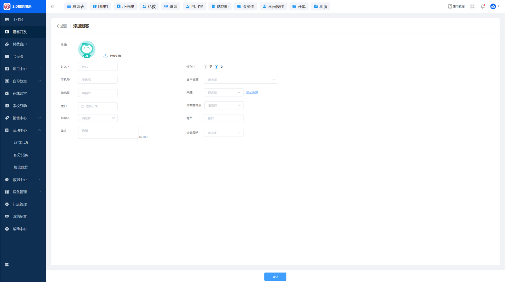Open the 潜客意向度 dropdown
The width and height of the screenshot is (505, 282).
(x=224, y=105)
